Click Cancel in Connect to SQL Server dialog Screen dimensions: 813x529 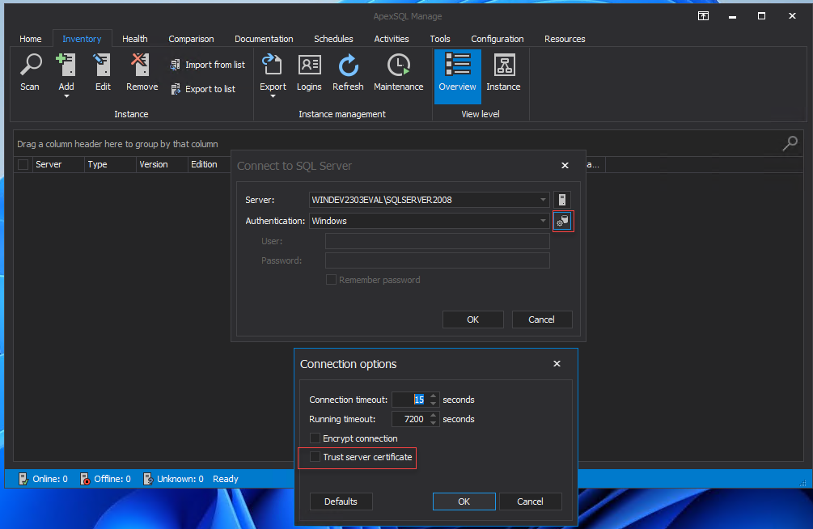[x=542, y=320]
